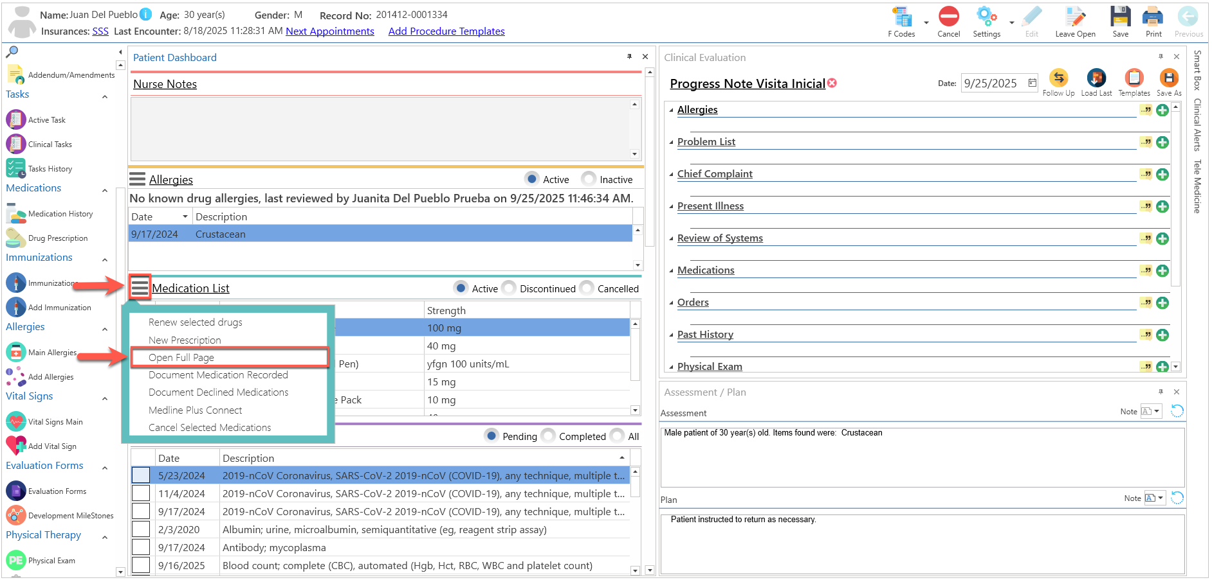Select Cancelled radio in Medication List

click(587, 288)
